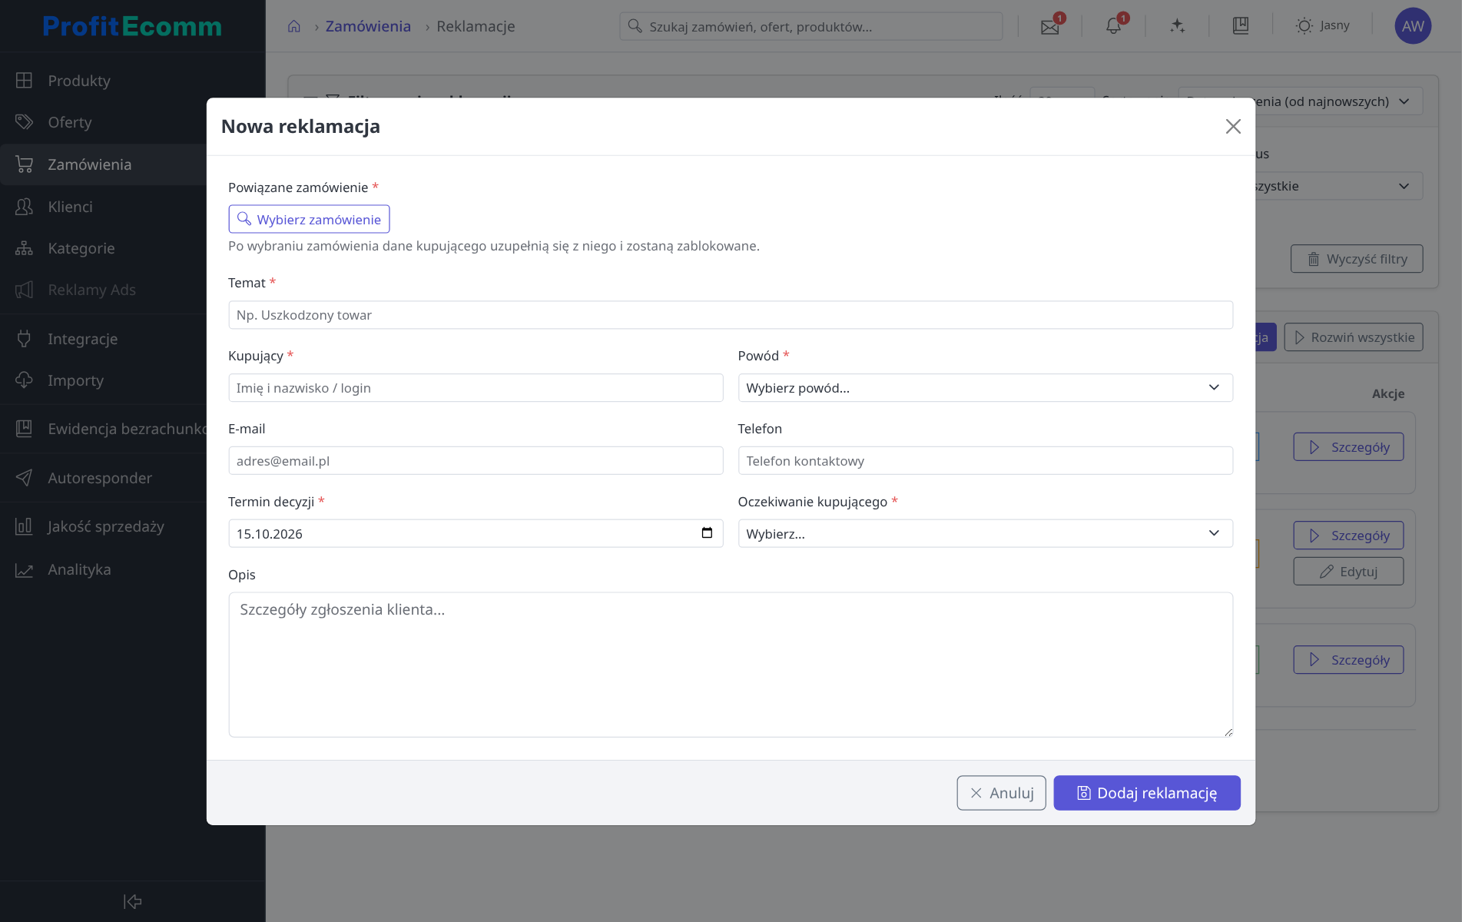Expand the Powód dropdown
1475x922 pixels.
(985, 388)
